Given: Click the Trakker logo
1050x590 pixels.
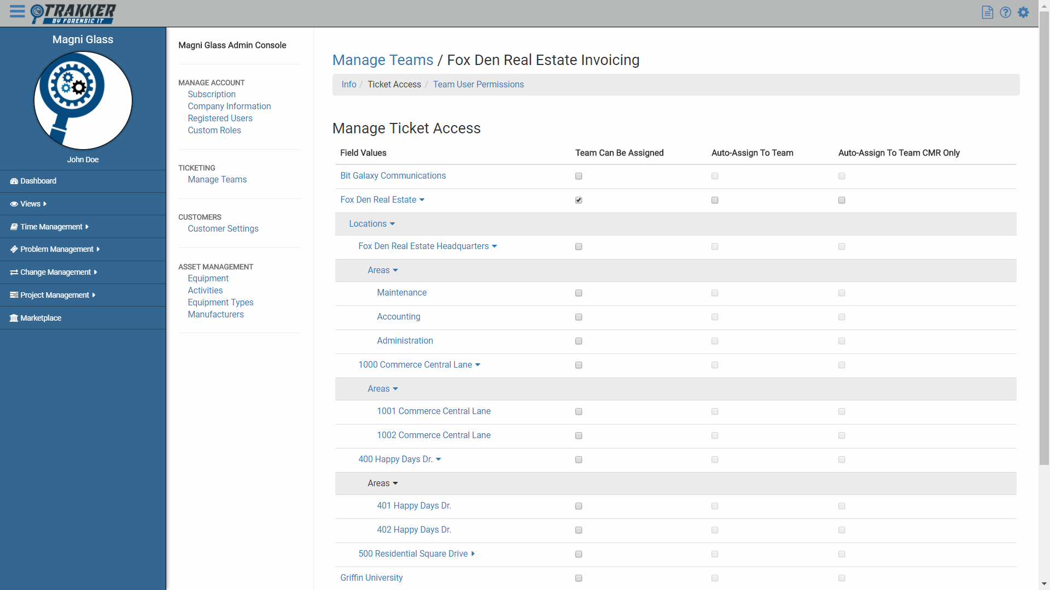Looking at the screenshot, I should 73,14.
